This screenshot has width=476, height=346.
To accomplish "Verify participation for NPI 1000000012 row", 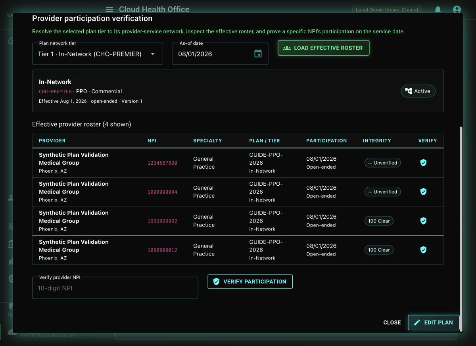I will point(423,250).
